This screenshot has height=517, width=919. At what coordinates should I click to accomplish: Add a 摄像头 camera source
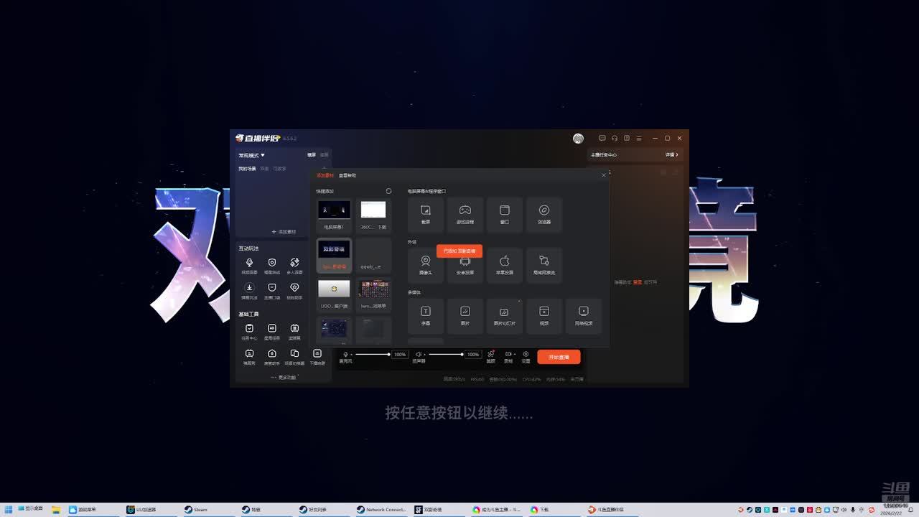426,264
